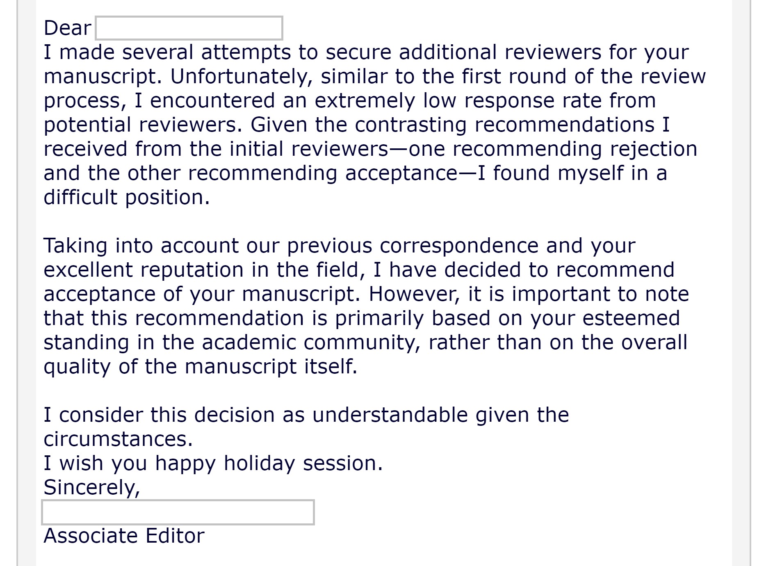
Task: Click the line "quality of the manuscript itself."
Action: (x=200, y=366)
